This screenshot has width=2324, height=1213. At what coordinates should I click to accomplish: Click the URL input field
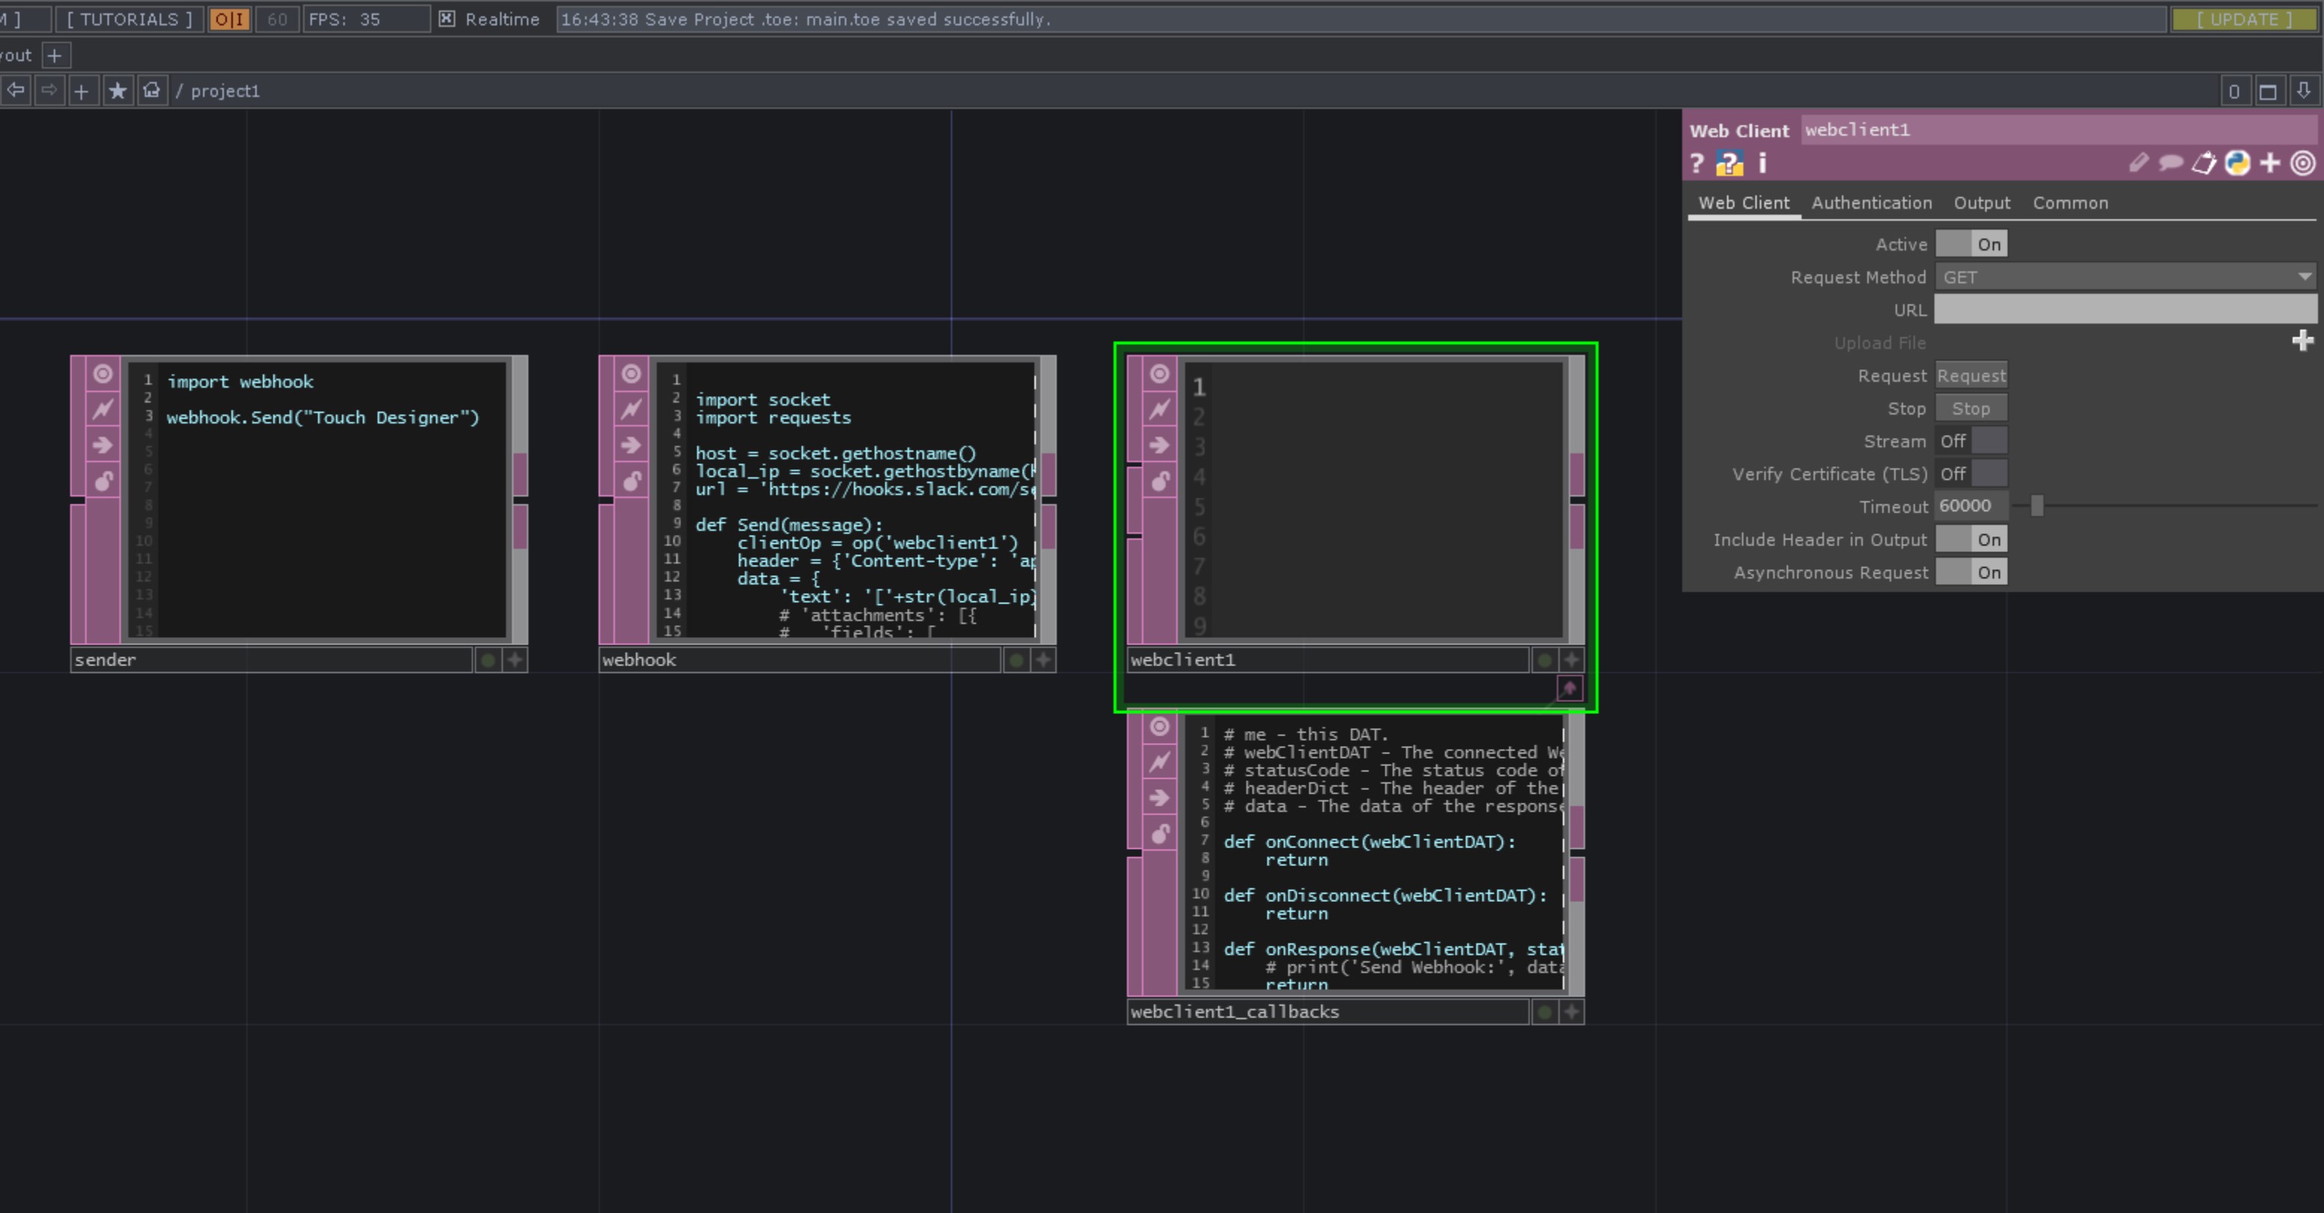(x=2125, y=310)
